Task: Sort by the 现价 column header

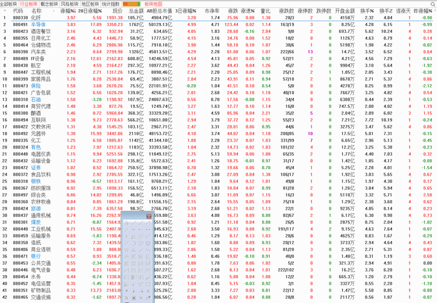Action: point(117,11)
